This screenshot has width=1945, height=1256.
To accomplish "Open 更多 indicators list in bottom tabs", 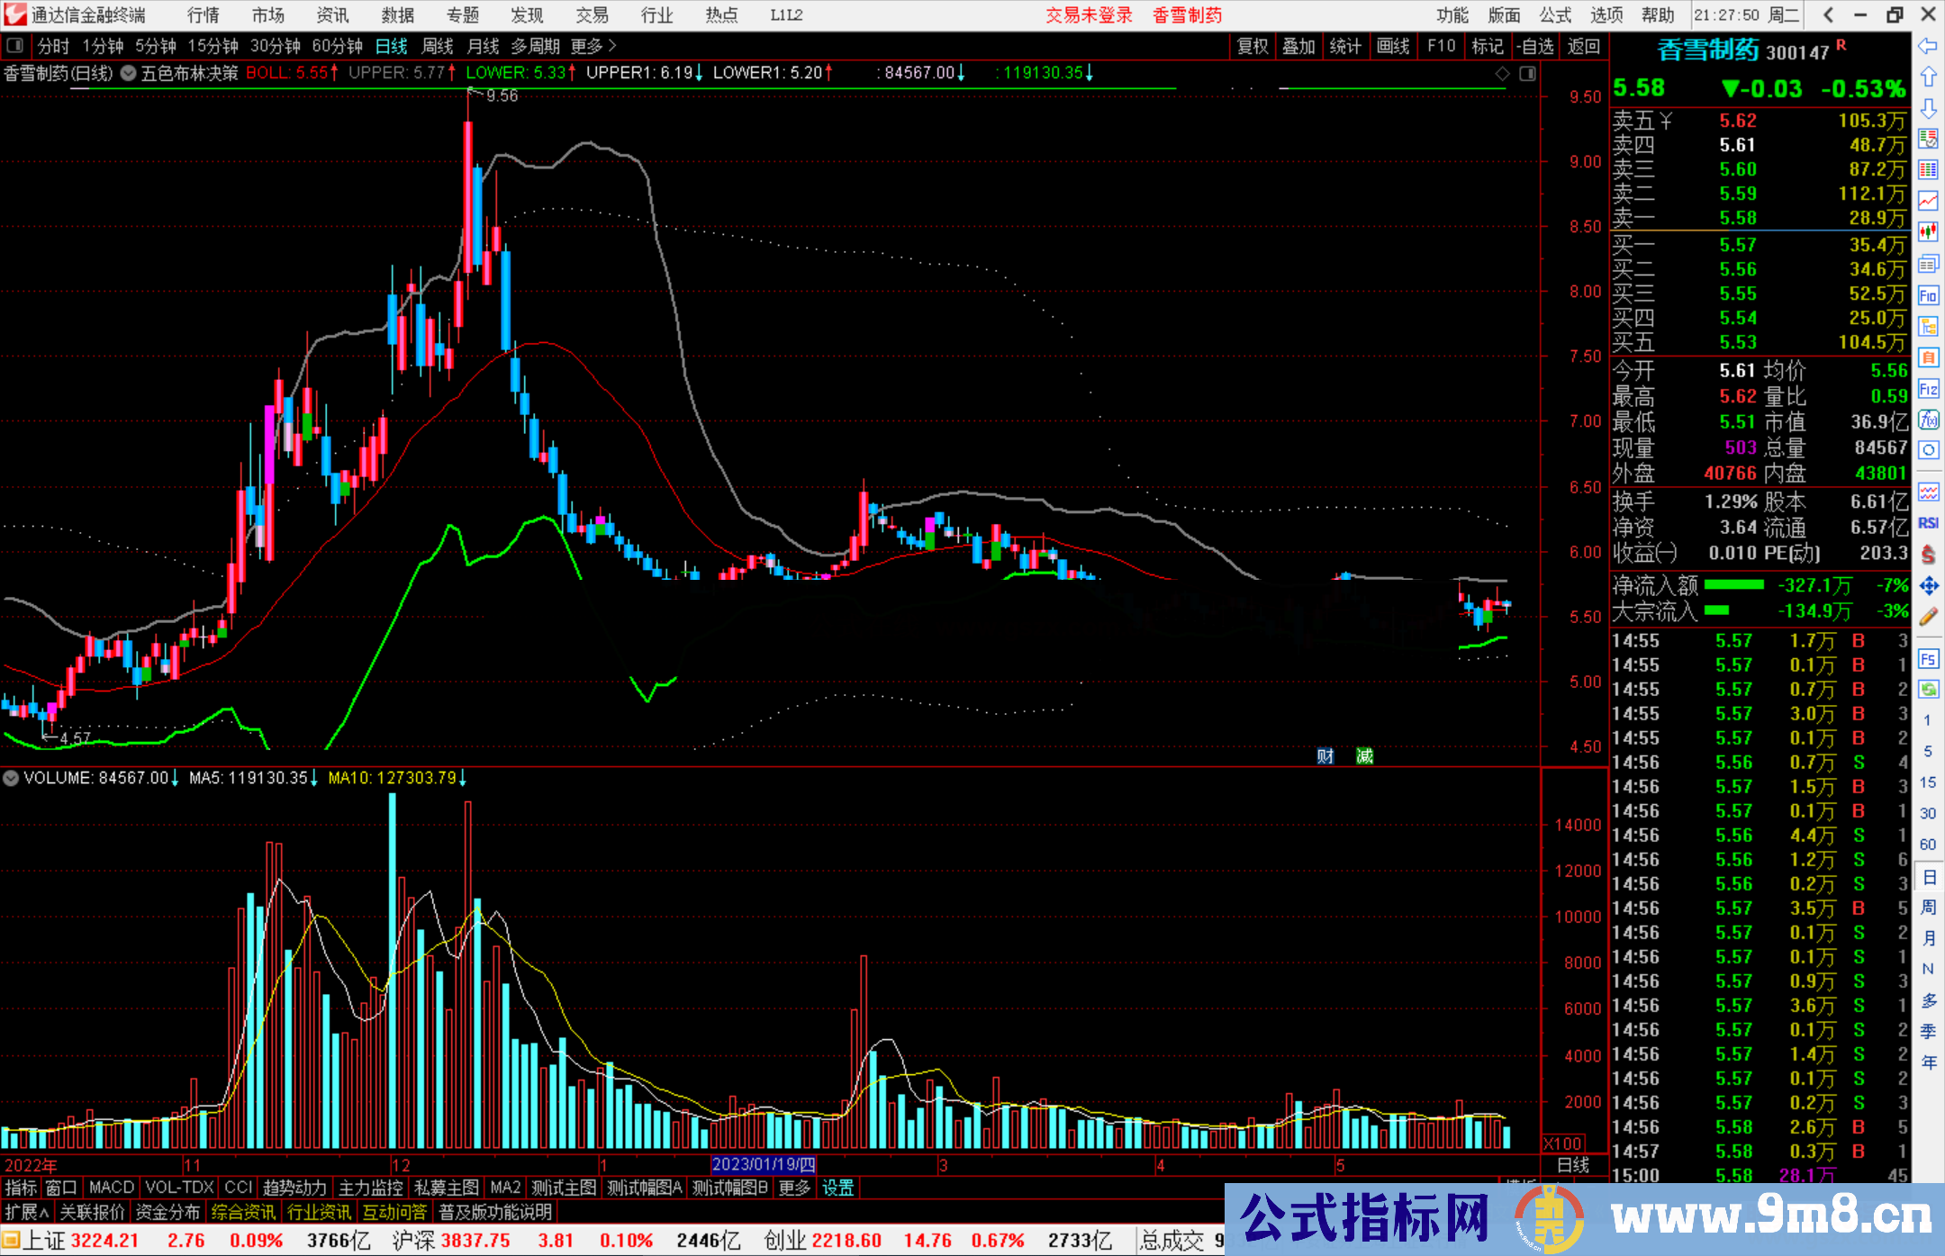I will pos(794,1188).
